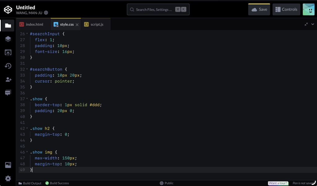Image resolution: width=317 pixels, height=186 pixels.
Task: Collapse the #searchInput rule fold arrow
Action: (27, 34)
